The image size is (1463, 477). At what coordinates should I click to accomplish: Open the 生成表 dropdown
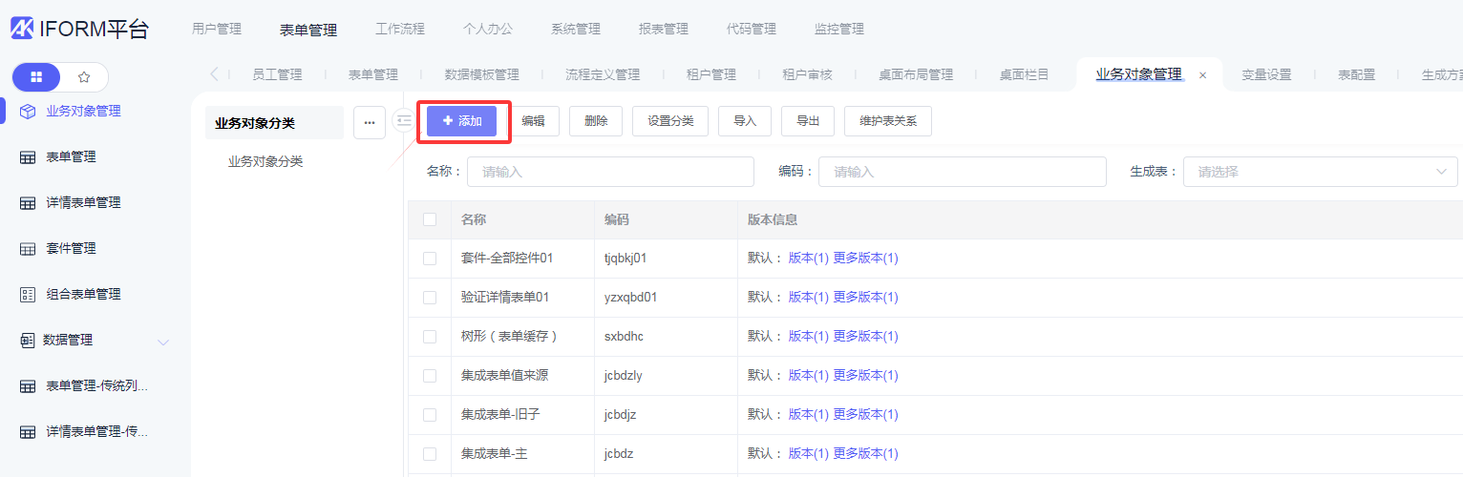[1320, 172]
